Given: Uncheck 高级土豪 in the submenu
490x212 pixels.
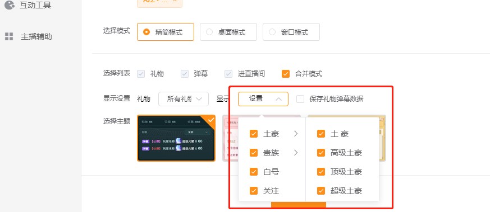Looking at the screenshot, I should click(x=321, y=153).
